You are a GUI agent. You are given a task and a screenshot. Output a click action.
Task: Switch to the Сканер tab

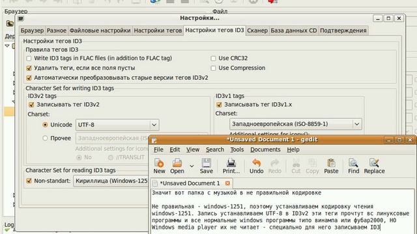click(257, 31)
